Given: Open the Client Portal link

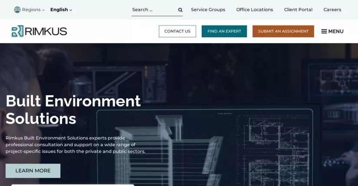Looking at the screenshot, I should click(x=298, y=10).
